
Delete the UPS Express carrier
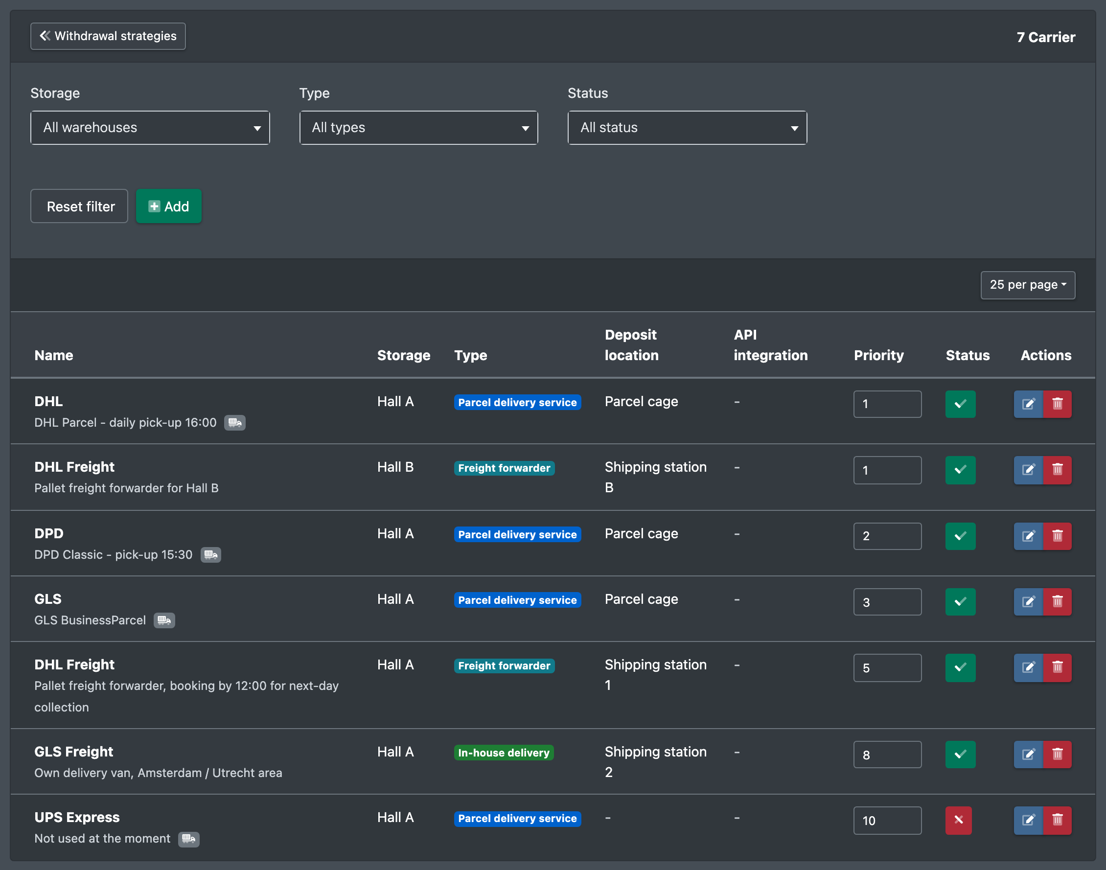1057,820
